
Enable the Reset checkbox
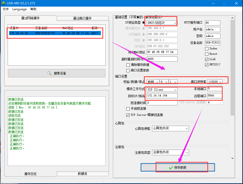(207, 54)
